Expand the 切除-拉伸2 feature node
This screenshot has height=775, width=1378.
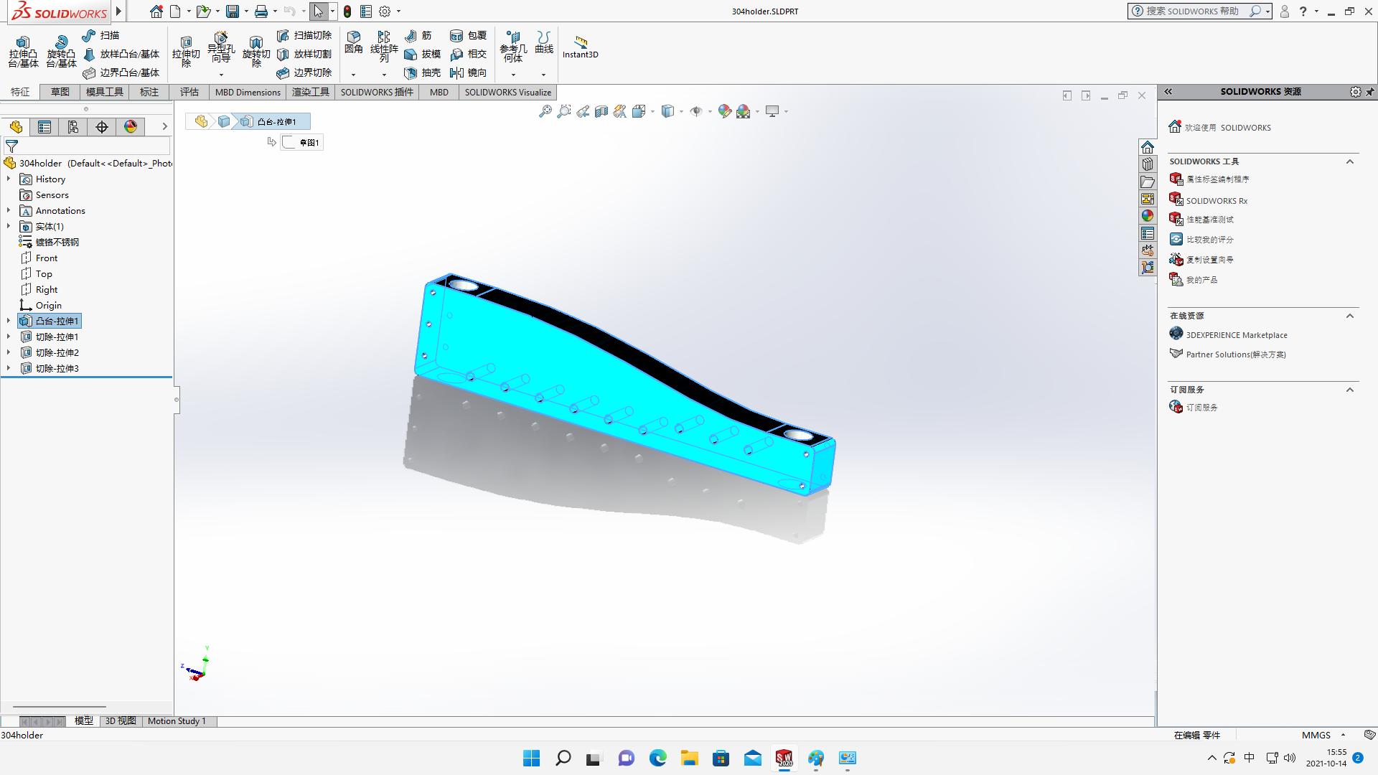pyautogui.click(x=9, y=353)
